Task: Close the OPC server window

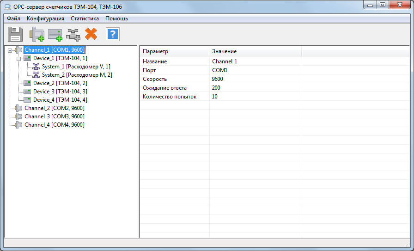Action: coord(400,5)
